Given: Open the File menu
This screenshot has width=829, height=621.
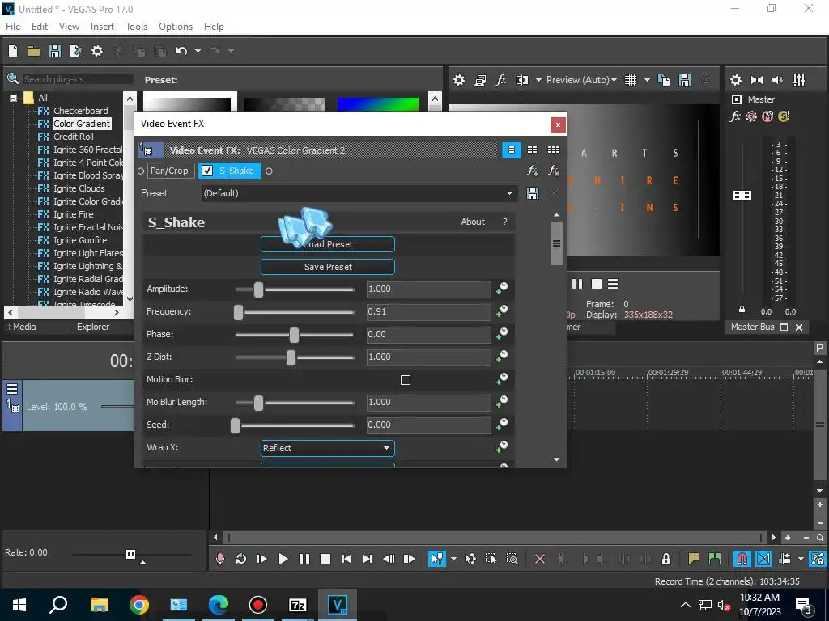Looking at the screenshot, I should coord(13,27).
